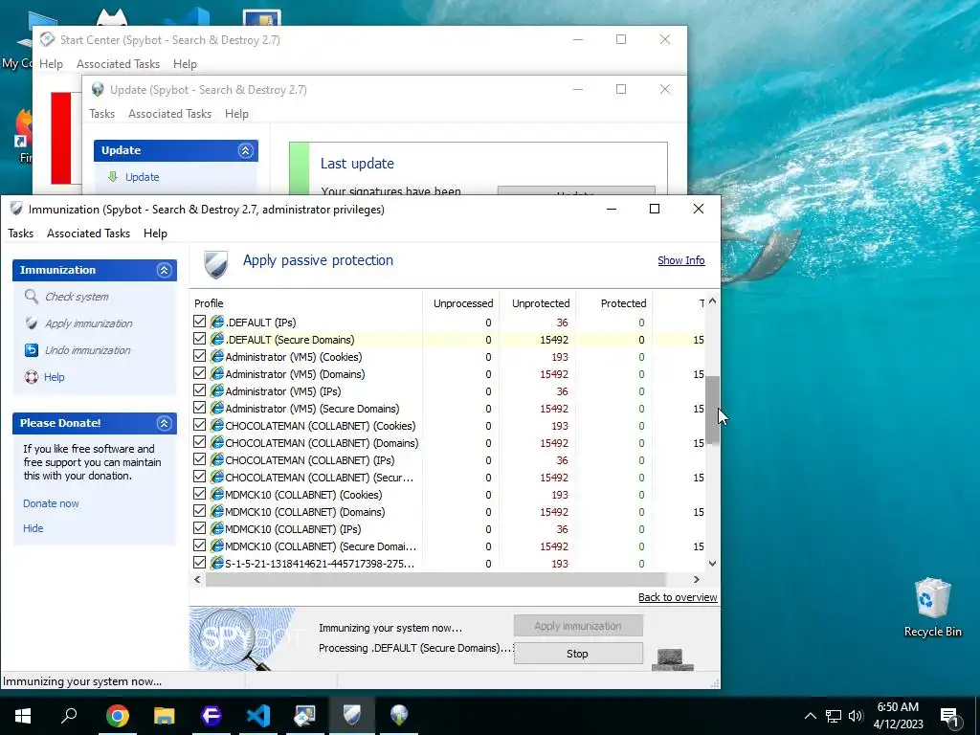
Task: Click the Hide link in donate panel
Action: [33, 528]
